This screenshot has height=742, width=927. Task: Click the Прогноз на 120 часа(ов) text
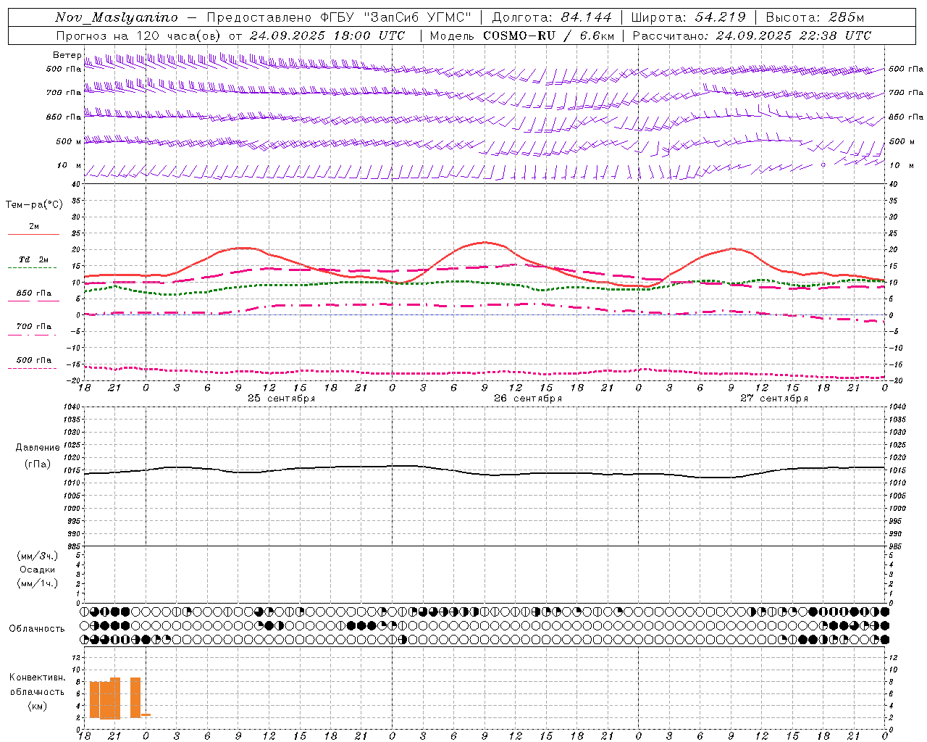pos(138,36)
